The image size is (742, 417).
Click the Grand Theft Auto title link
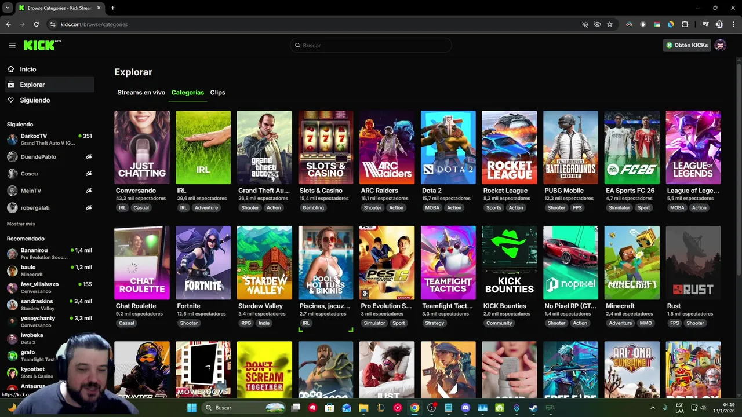click(x=264, y=191)
